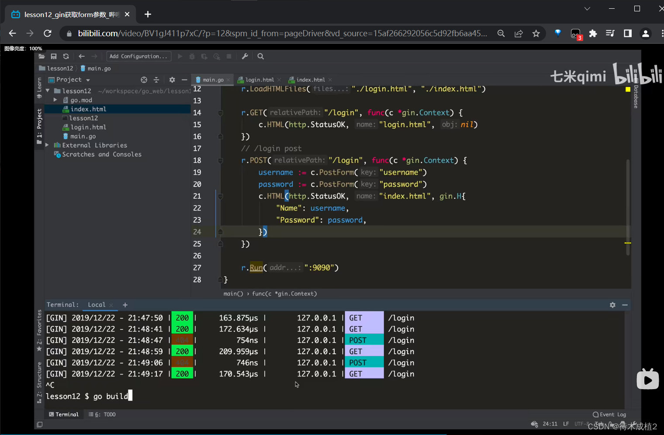Toggle fold marker on line 18

coord(221,160)
